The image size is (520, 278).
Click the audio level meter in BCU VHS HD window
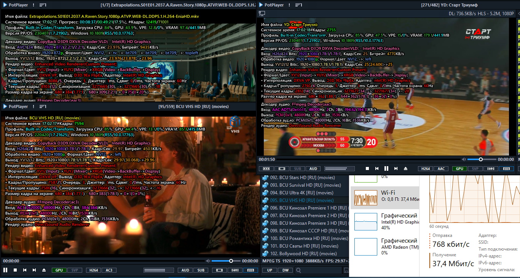(x=159, y=270)
